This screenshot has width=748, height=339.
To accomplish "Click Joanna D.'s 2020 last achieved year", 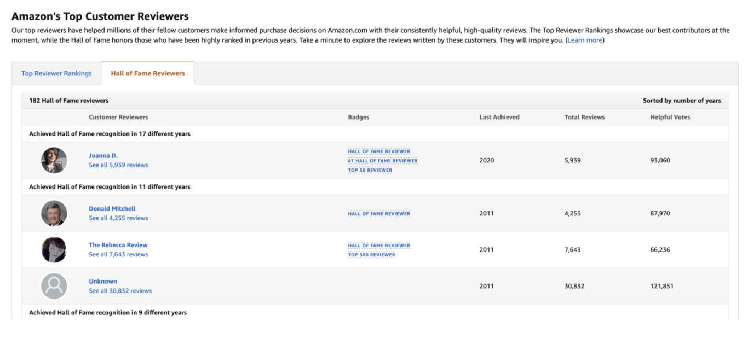I will tap(487, 160).
